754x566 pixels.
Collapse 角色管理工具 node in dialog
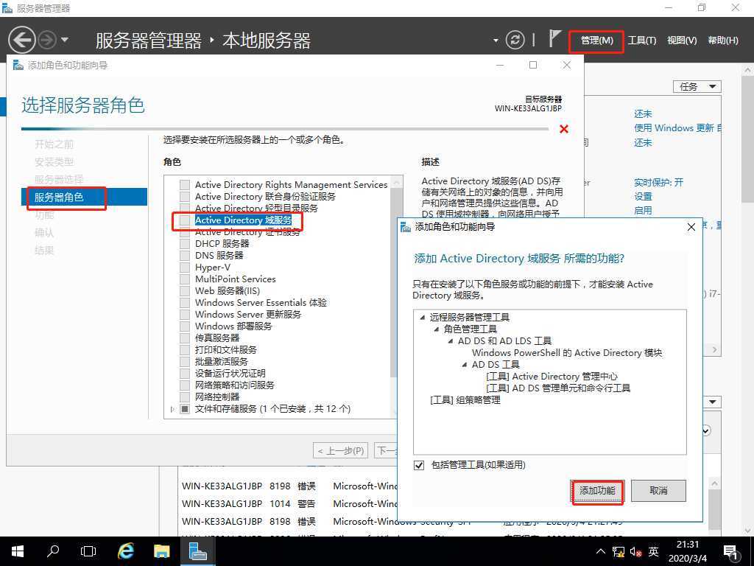coord(436,329)
